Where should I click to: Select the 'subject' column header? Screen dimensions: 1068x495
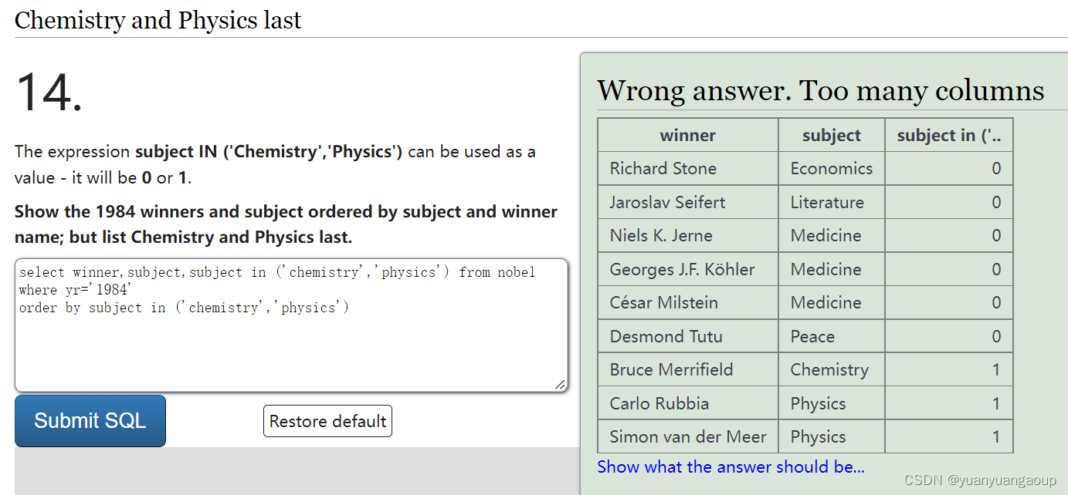click(x=831, y=134)
